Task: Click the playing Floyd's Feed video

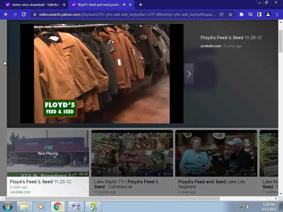Action: pos(102,74)
